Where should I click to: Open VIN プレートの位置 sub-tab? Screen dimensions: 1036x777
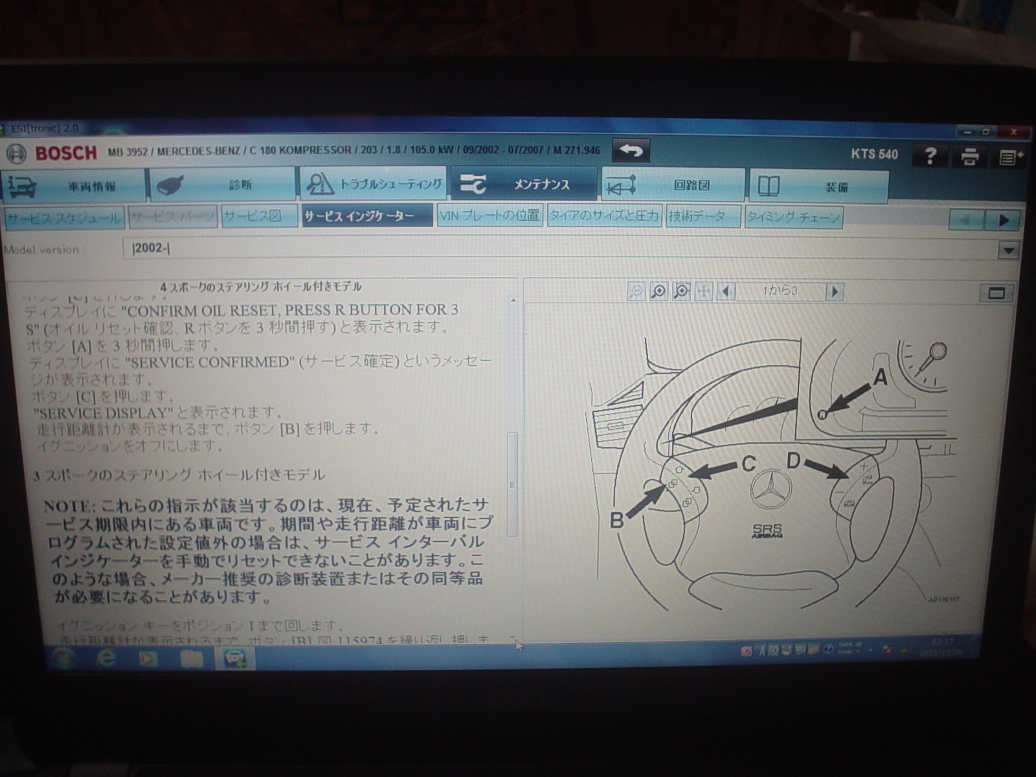(490, 216)
